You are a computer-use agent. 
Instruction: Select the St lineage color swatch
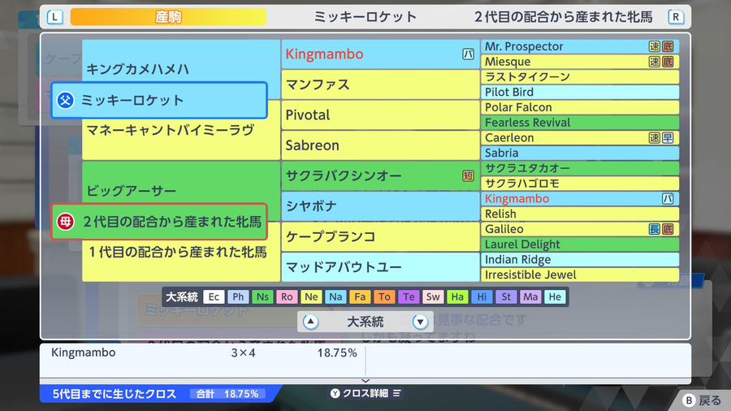coord(506,296)
